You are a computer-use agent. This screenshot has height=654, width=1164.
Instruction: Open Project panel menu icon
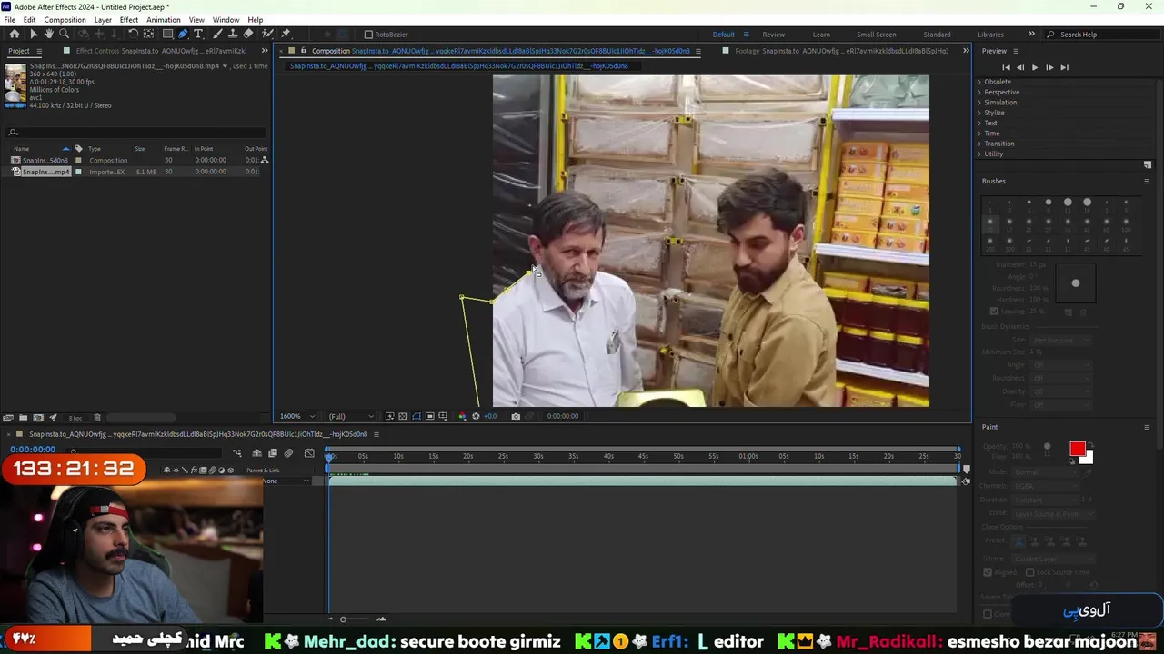(37, 51)
